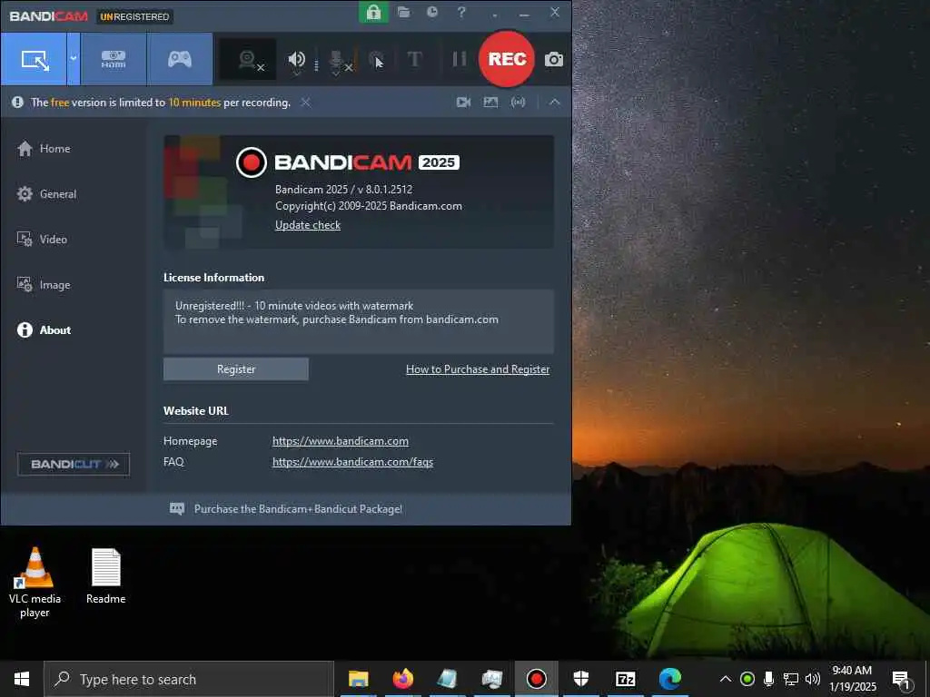The image size is (930, 697).
Task: Open the Windows Start menu
Action: click(x=22, y=679)
